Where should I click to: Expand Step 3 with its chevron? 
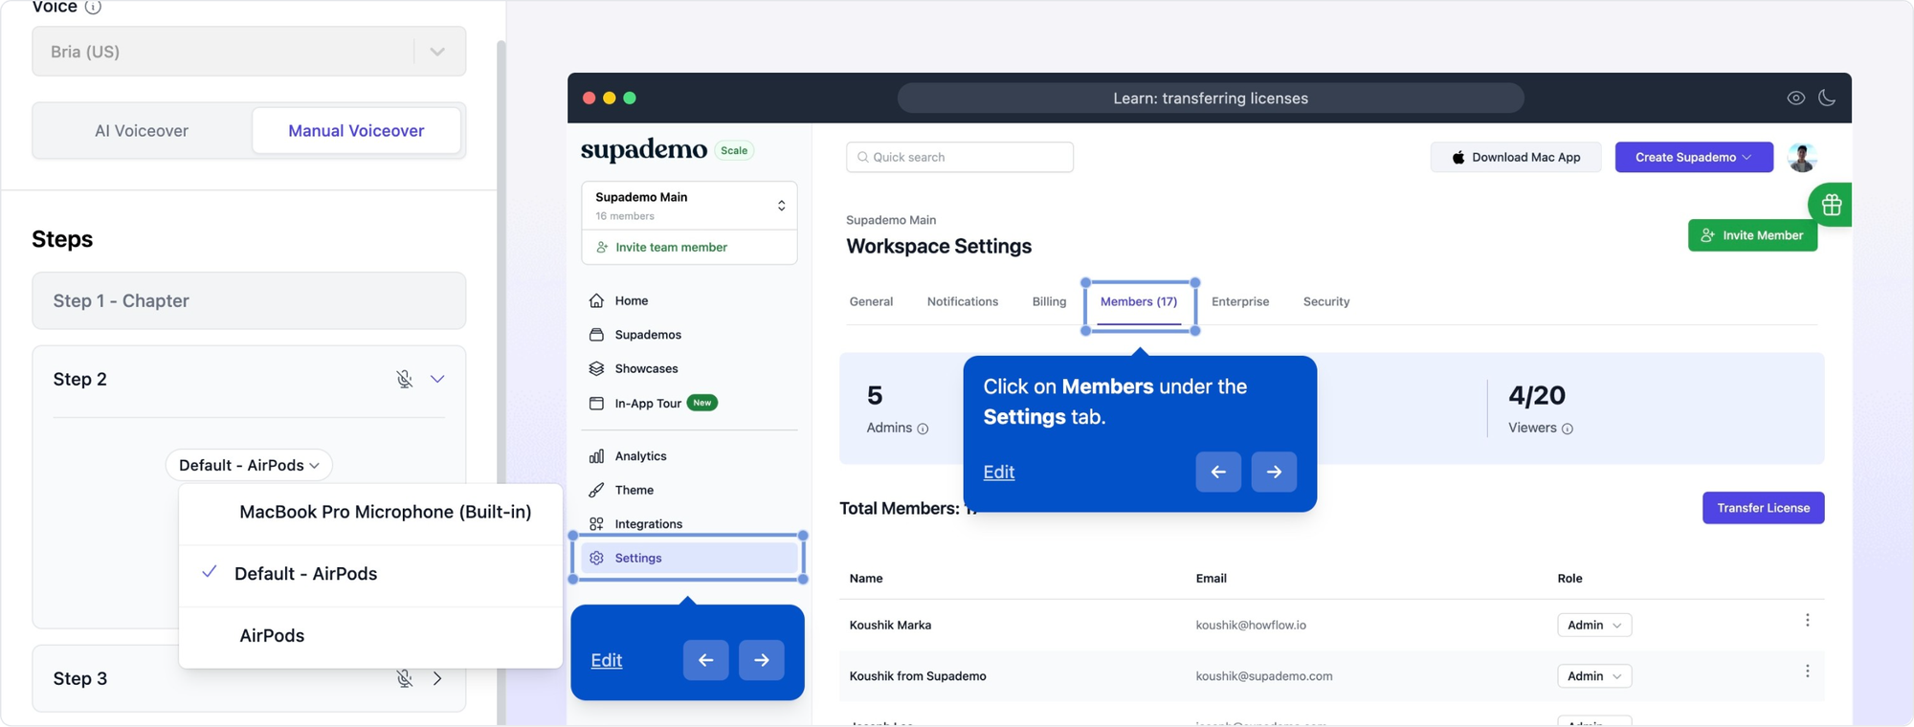[437, 679]
